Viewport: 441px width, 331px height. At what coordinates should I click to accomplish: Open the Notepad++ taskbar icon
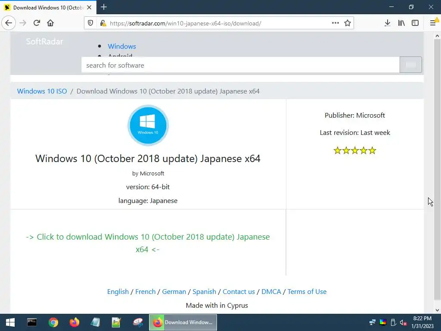click(x=116, y=322)
